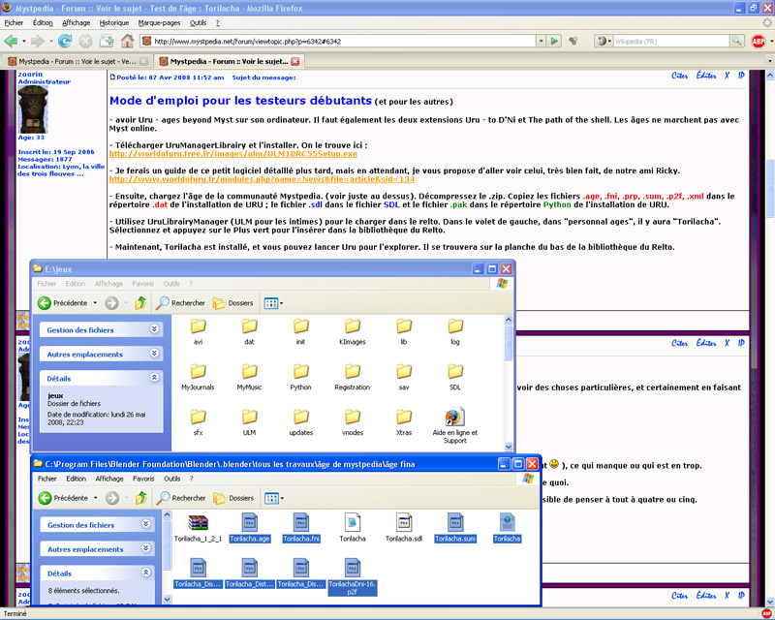This screenshot has height=620, width=775.
Task: Select the Aide en ligne et Support shortcut
Action: click(455, 426)
